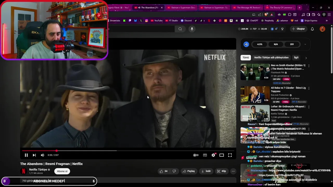The width and height of the screenshot is (333, 187).
Task: Start voice search with microphone
Action: (x=192, y=29)
